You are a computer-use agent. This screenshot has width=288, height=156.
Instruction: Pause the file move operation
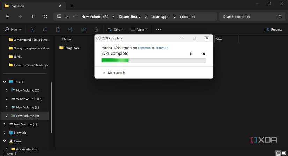point(191,54)
